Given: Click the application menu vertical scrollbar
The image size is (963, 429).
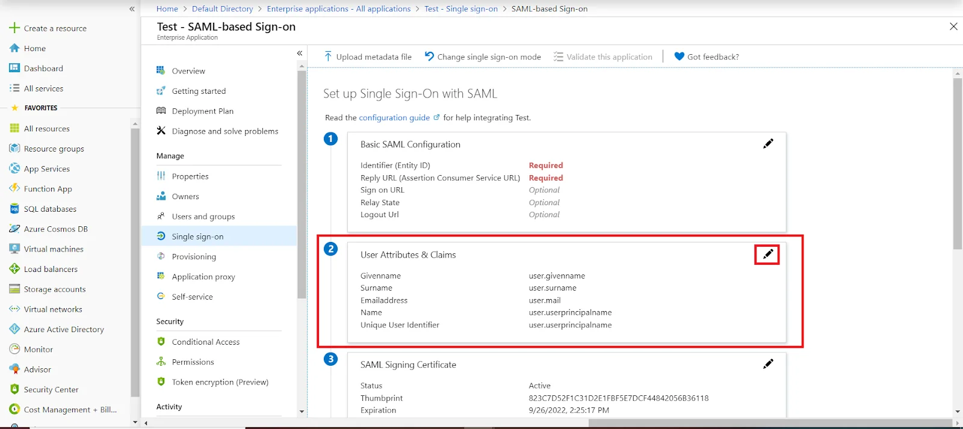Looking at the screenshot, I should pos(302,185).
